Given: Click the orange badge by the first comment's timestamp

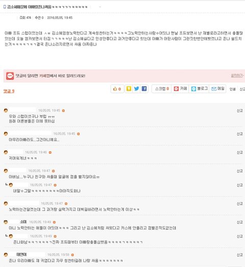Looking at the screenshot, I should tap(63, 111).
